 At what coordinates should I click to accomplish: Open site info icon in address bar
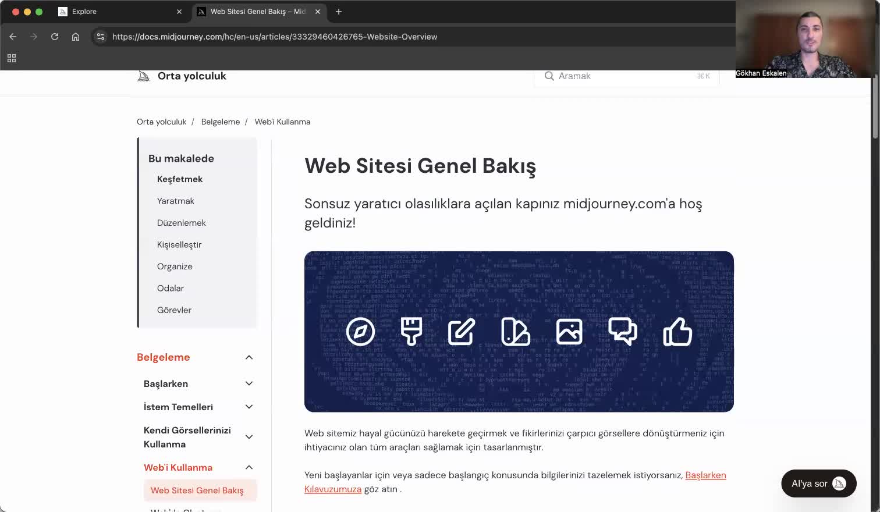click(x=101, y=37)
